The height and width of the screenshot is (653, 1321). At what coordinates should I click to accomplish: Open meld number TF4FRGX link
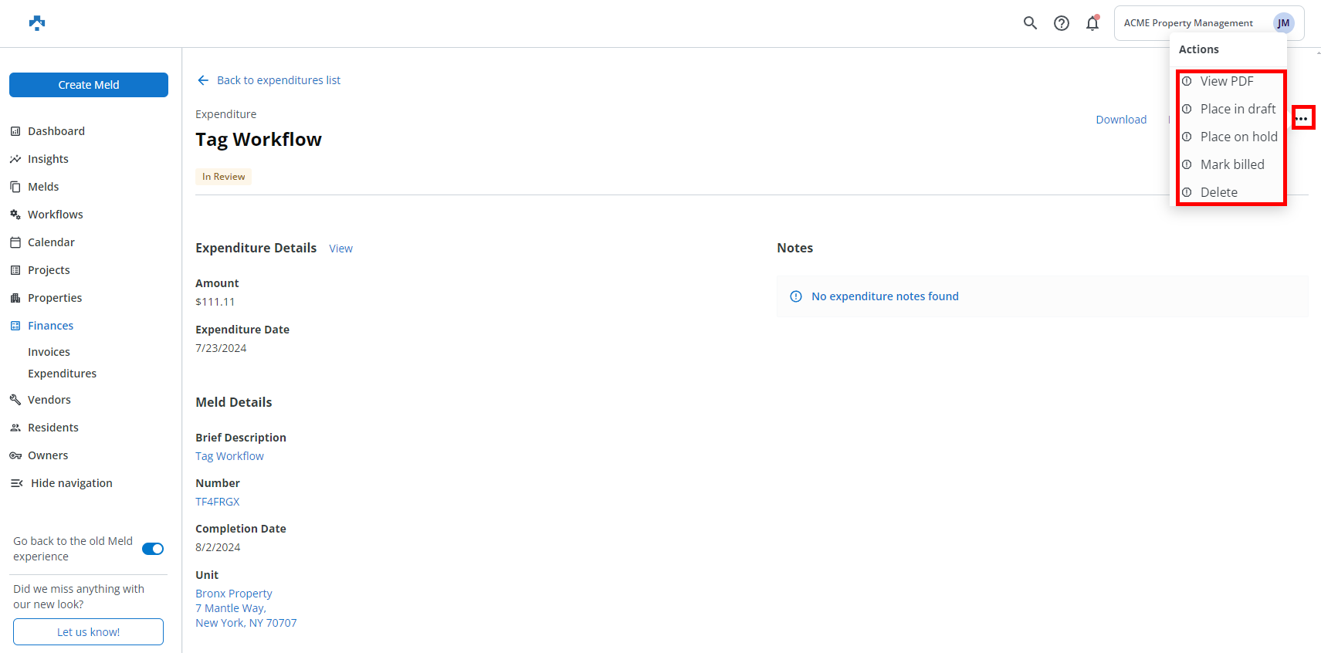[218, 502]
